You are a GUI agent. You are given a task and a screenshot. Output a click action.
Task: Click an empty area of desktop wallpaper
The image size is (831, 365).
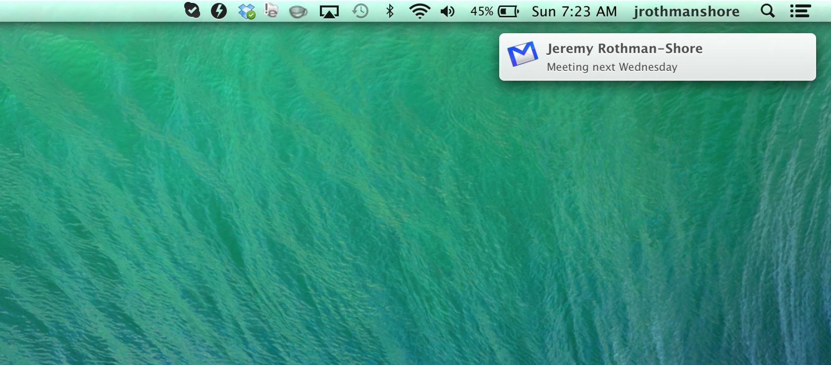[347, 223]
